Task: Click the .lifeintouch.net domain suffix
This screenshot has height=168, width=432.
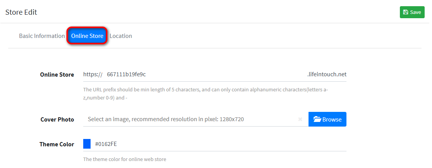Action: 327,74
